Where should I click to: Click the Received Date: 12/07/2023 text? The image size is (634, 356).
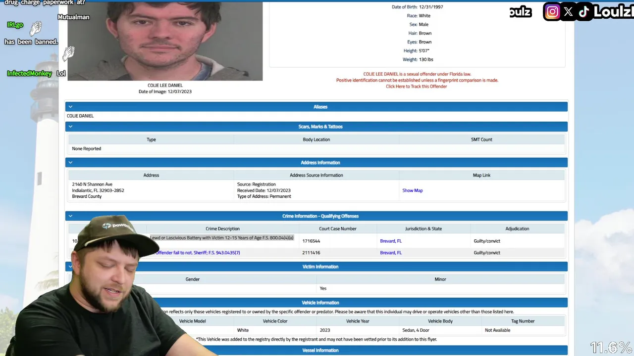[x=264, y=190]
